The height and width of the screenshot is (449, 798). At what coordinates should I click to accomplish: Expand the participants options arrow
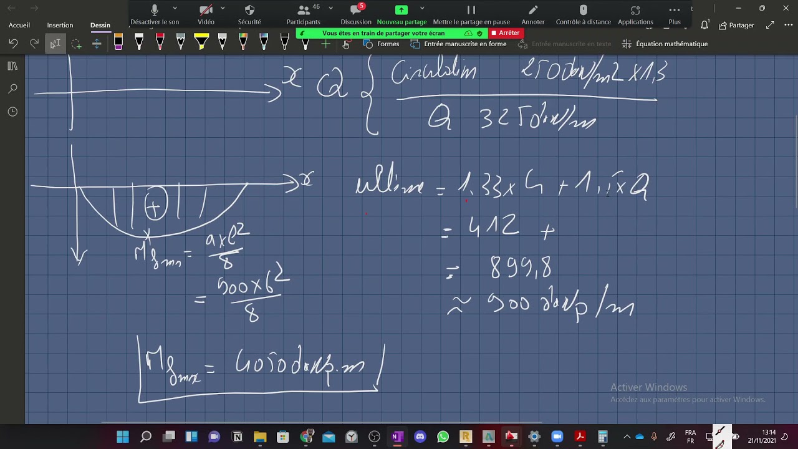[330, 8]
